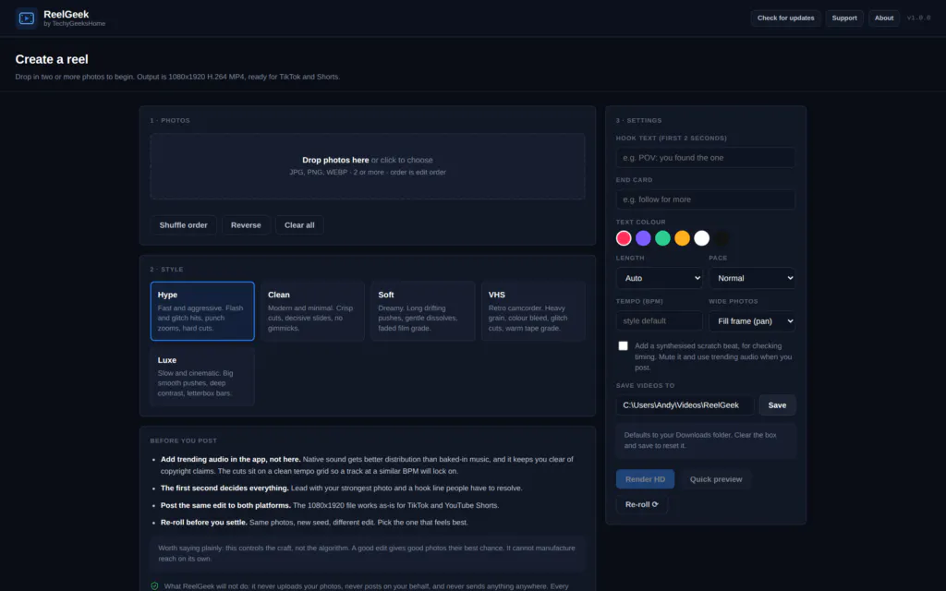946x591 pixels.
Task: Shuffle the photo order
Action: pos(184,225)
